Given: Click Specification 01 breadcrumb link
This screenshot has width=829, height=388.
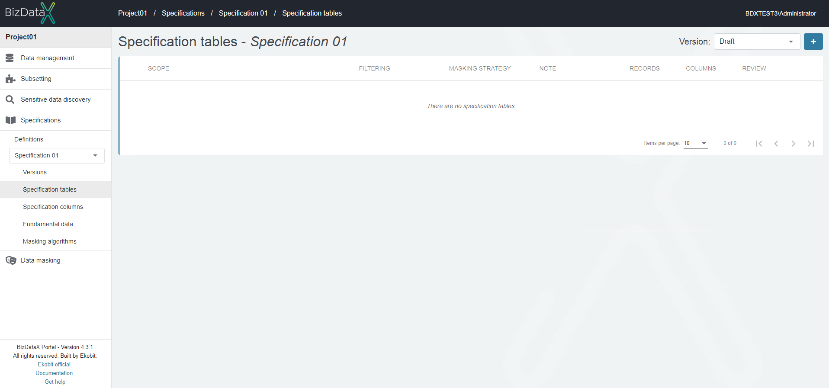Looking at the screenshot, I should (243, 13).
